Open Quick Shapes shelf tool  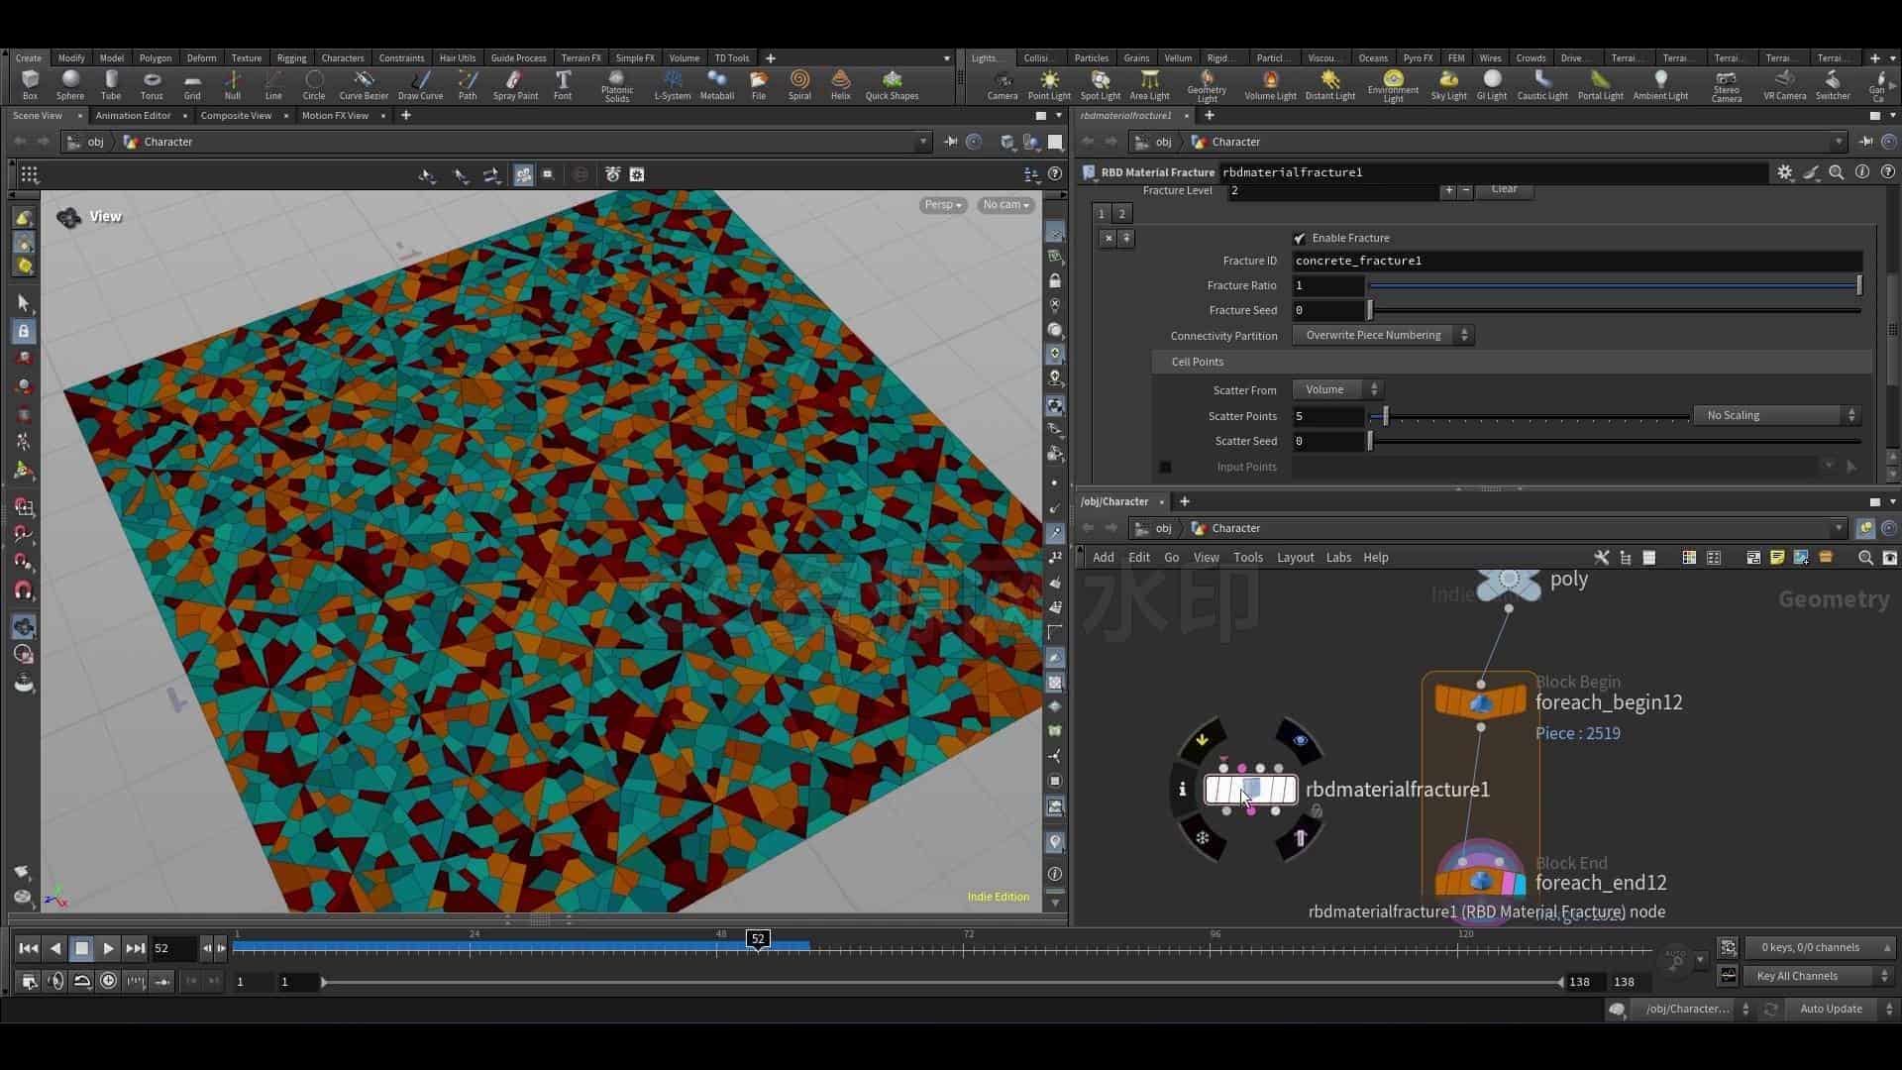892,84
